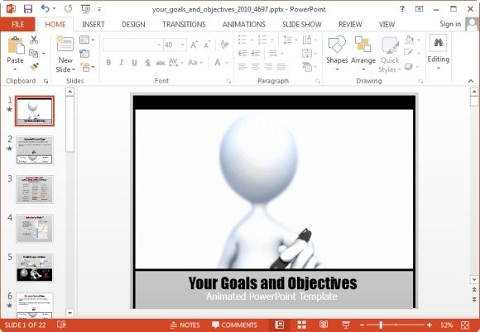Toggle Underline formatting
The height and width of the screenshot is (332, 480).
(134, 63)
